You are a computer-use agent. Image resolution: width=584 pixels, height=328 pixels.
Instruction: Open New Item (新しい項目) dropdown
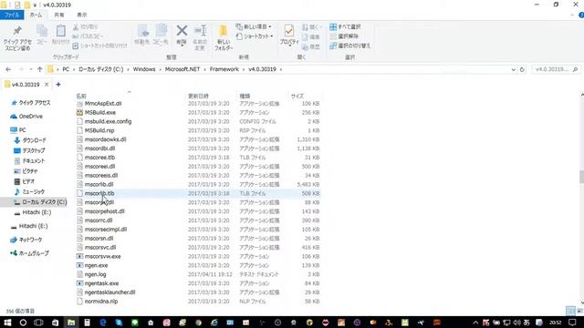[254, 26]
